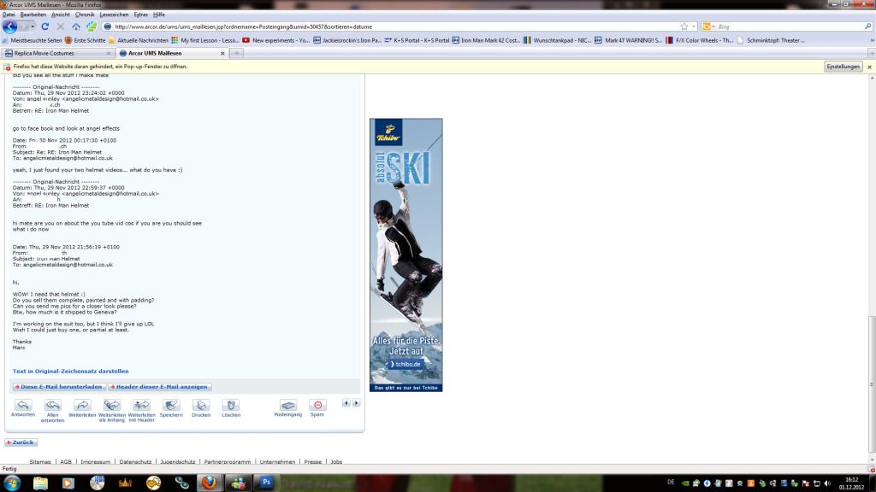Click the duck icon in the taskbar
Image resolution: width=876 pixels, height=492 pixels.
pos(153,483)
